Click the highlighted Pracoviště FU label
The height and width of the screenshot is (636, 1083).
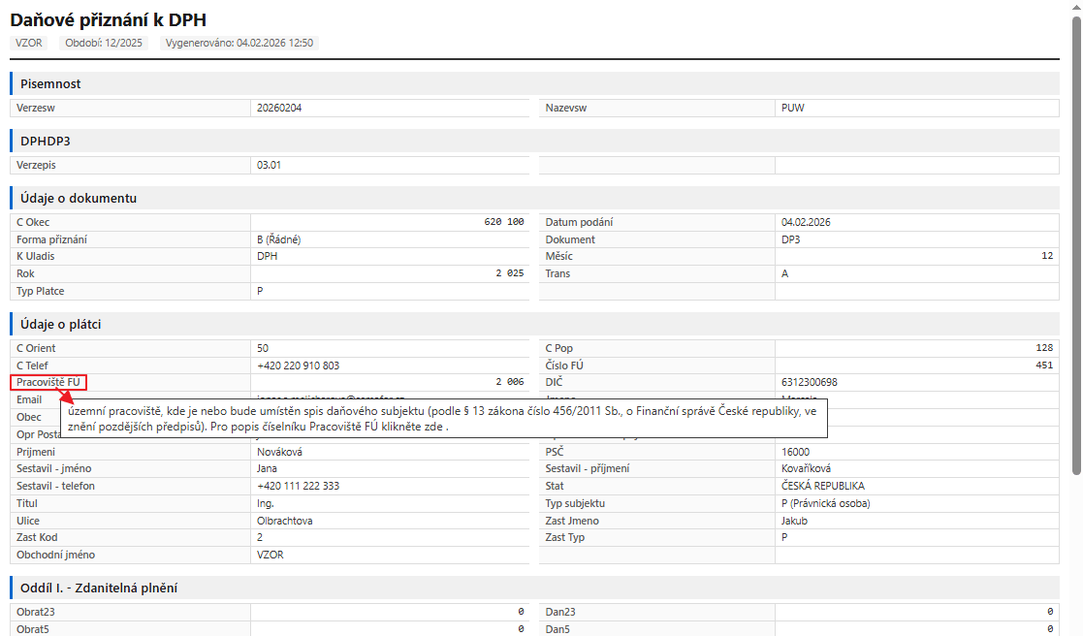pos(48,383)
